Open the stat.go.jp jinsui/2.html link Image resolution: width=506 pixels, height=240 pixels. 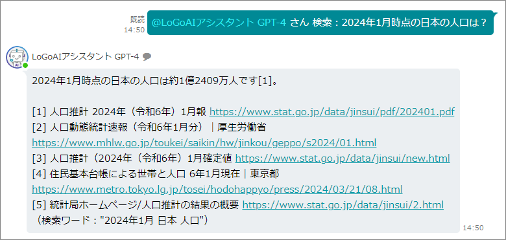coord(343,204)
